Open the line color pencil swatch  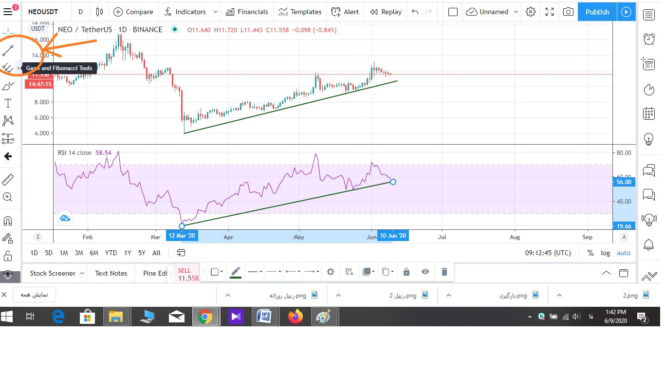tap(236, 272)
